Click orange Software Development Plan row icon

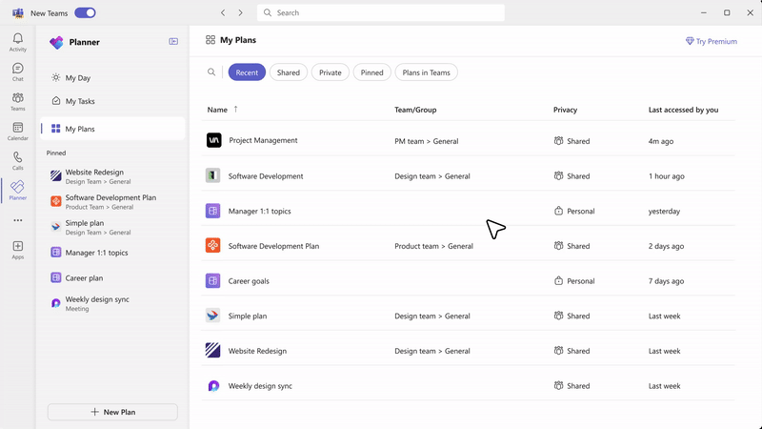pos(212,246)
